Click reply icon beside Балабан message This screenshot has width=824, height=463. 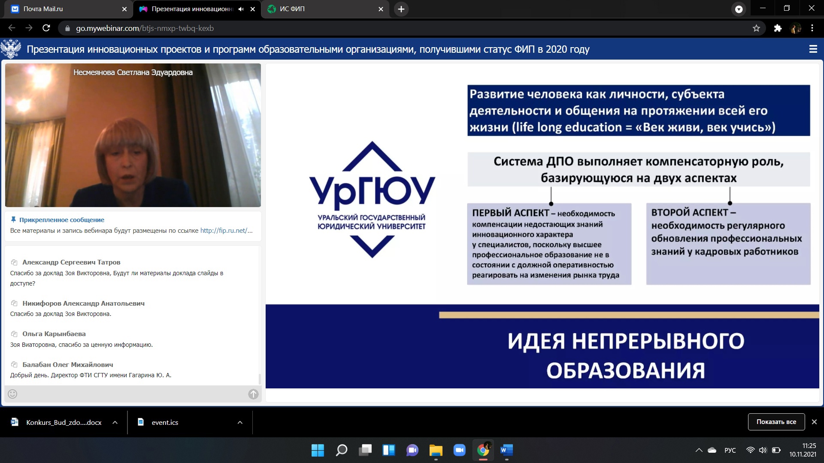click(14, 365)
